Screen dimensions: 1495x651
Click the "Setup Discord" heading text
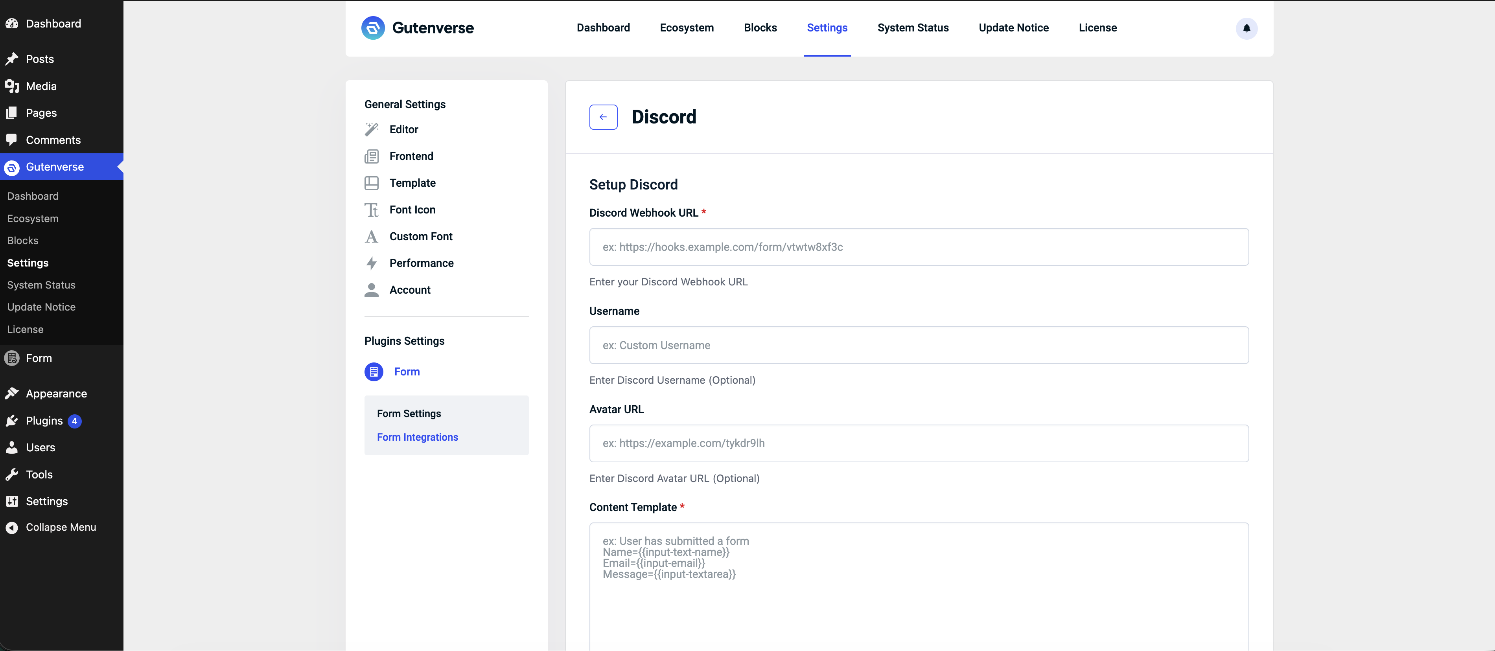pyautogui.click(x=633, y=184)
